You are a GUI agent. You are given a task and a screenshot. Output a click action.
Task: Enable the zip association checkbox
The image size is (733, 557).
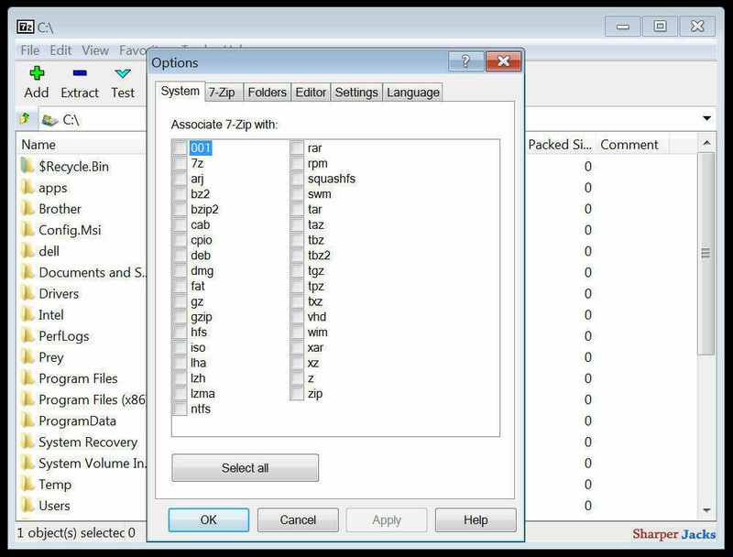click(297, 393)
